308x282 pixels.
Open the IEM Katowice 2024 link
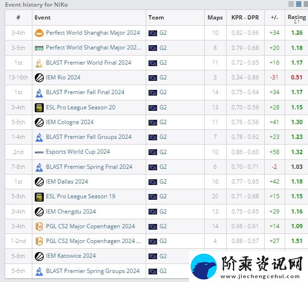tap(71, 256)
